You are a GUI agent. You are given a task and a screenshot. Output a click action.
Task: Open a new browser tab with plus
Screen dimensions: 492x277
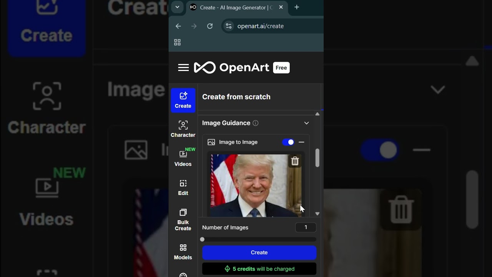pyautogui.click(x=297, y=7)
